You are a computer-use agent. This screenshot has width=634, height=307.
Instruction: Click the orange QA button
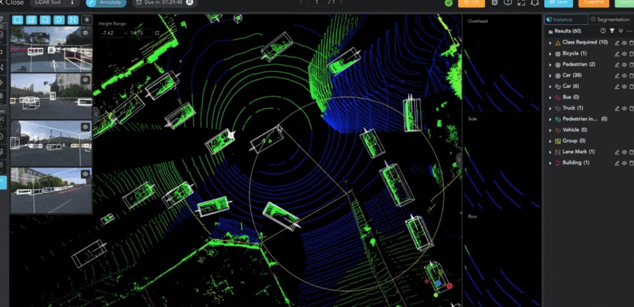pos(471,2)
